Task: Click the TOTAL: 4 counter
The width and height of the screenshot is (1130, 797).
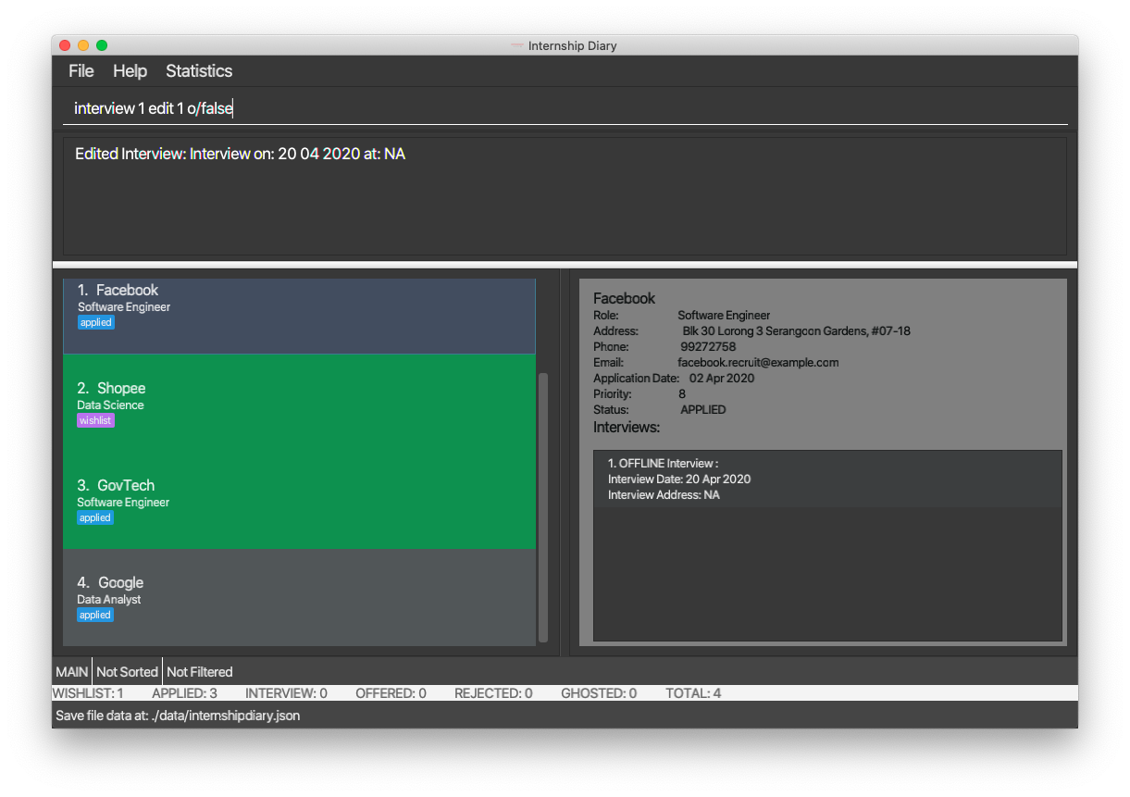Action: click(x=693, y=692)
